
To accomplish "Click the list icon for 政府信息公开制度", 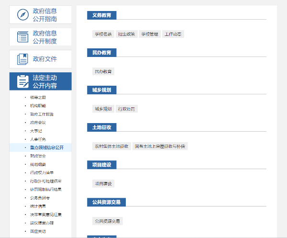I will click(22, 37).
